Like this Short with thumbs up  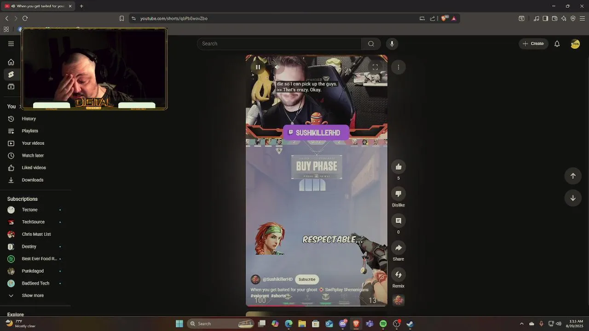point(398,167)
